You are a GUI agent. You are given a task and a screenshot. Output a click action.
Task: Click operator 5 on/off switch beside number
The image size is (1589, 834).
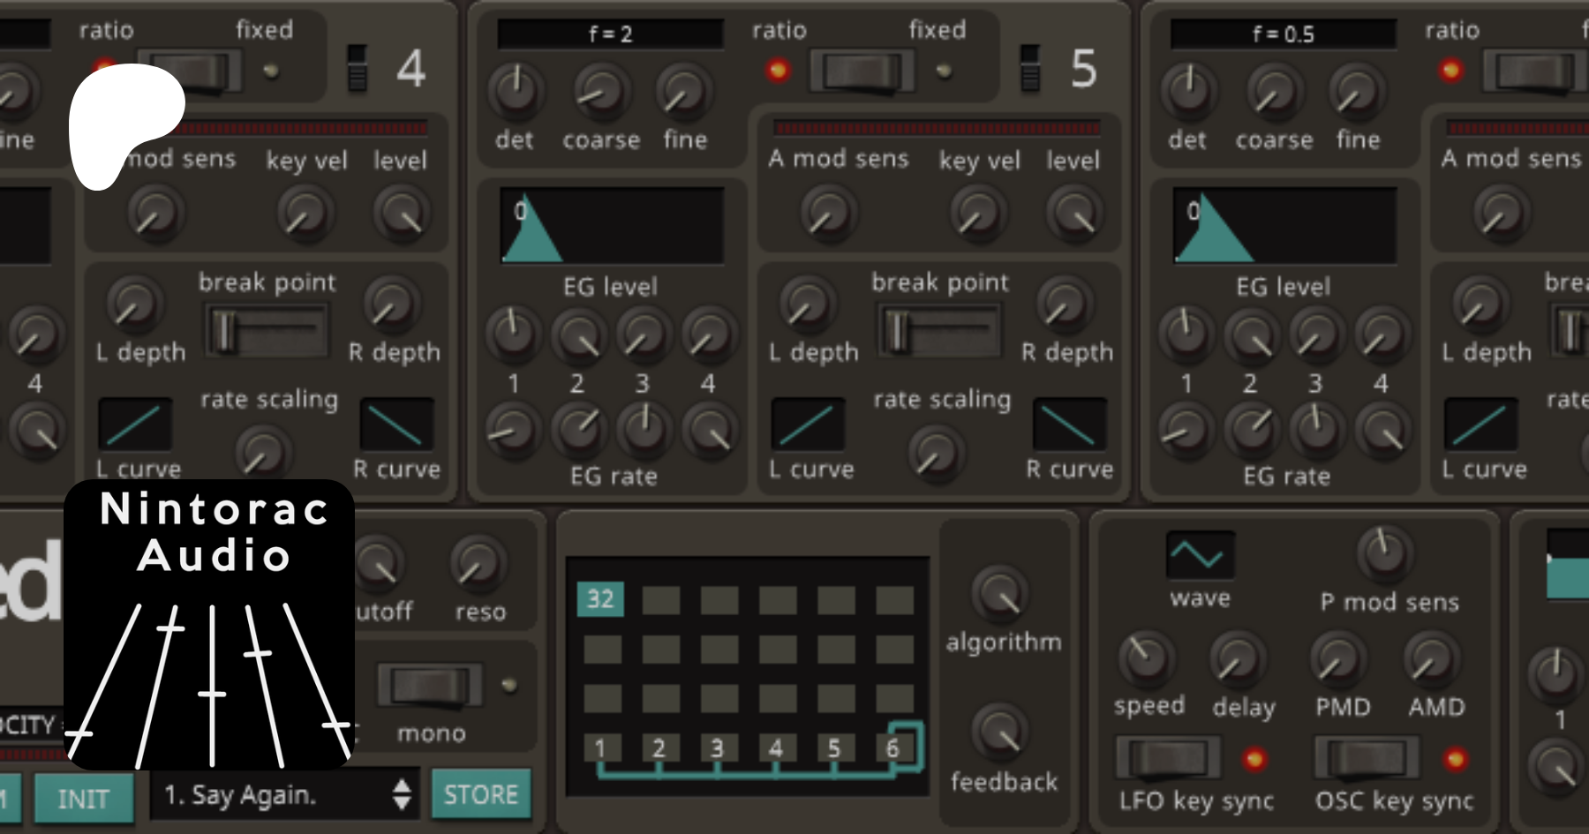1029,68
